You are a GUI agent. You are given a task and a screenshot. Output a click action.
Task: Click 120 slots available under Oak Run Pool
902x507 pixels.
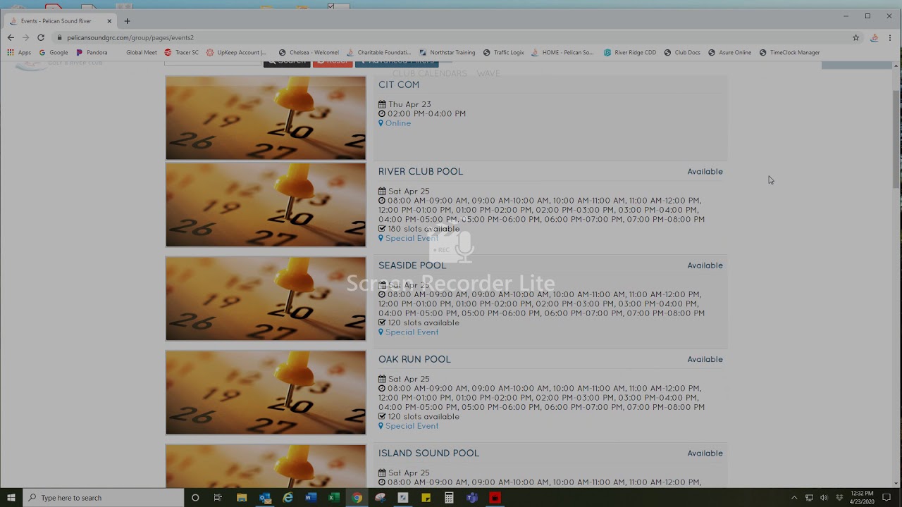[x=424, y=417]
